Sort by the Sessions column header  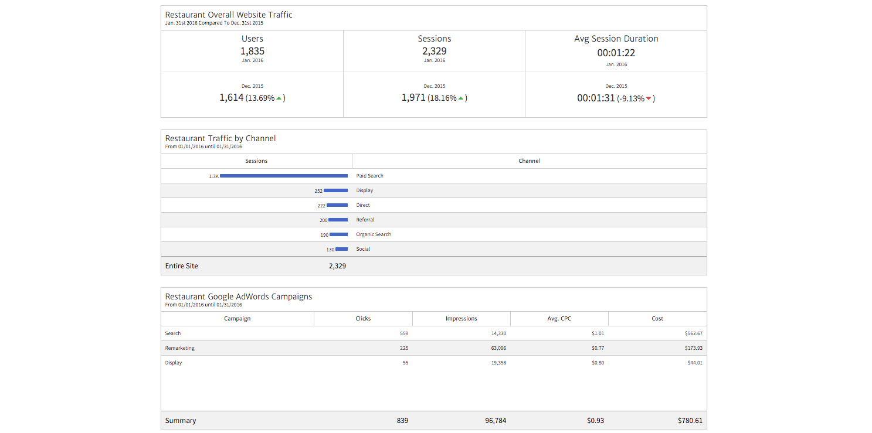(x=256, y=161)
